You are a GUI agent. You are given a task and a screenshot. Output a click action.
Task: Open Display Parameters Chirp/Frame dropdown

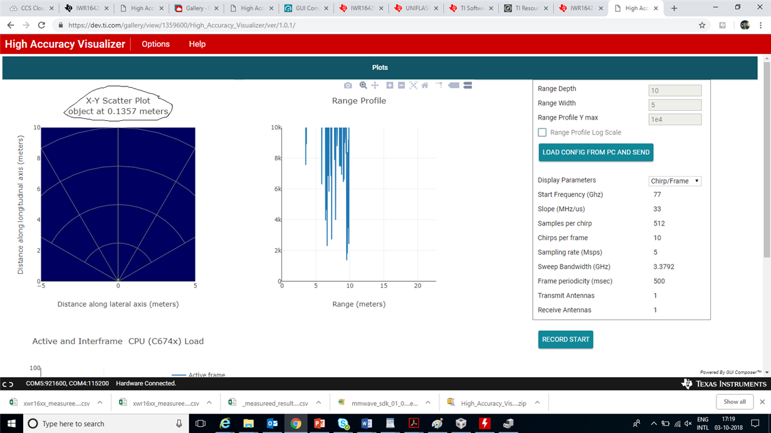tap(675, 181)
